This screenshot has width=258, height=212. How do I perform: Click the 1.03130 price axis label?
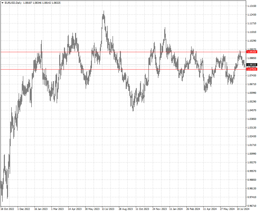(252, 128)
